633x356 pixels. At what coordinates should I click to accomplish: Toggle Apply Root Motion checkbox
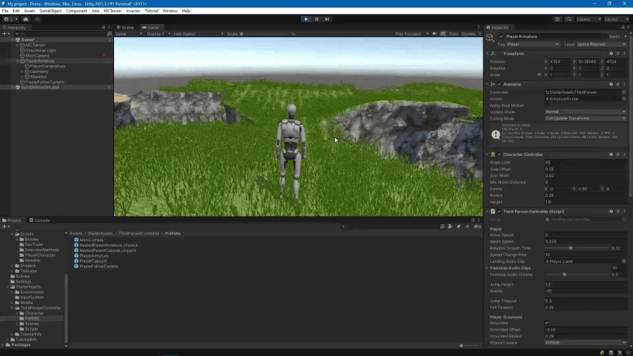pyautogui.click(x=547, y=105)
